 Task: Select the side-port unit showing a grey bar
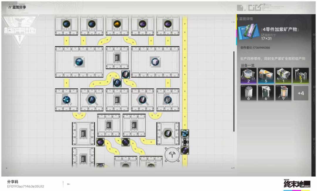tap(168, 134)
